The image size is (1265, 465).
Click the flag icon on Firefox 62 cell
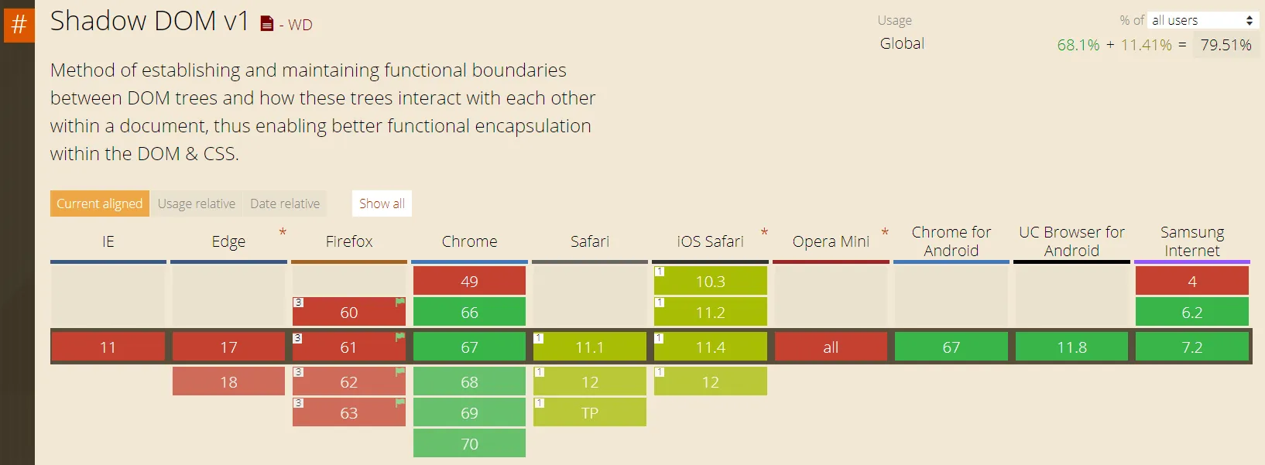pos(399,371)
